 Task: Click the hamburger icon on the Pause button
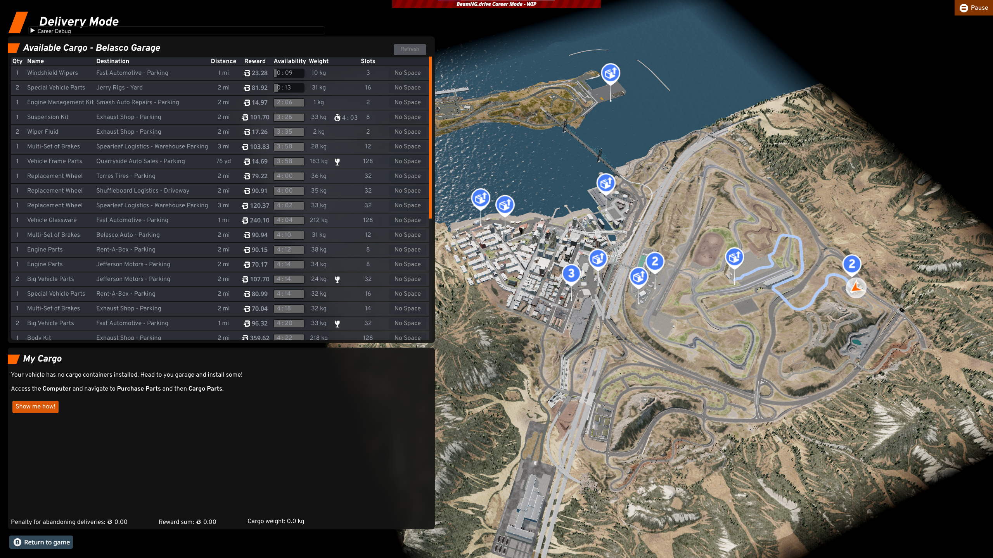point(964,8)
